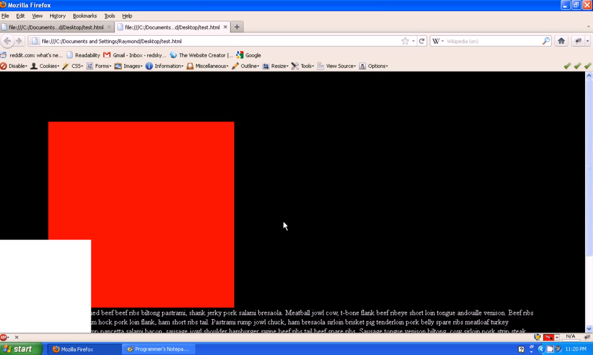Viewport: 593px width, 355px height.
Task: Click the back navigation arrow
Action: click(7, 41)
